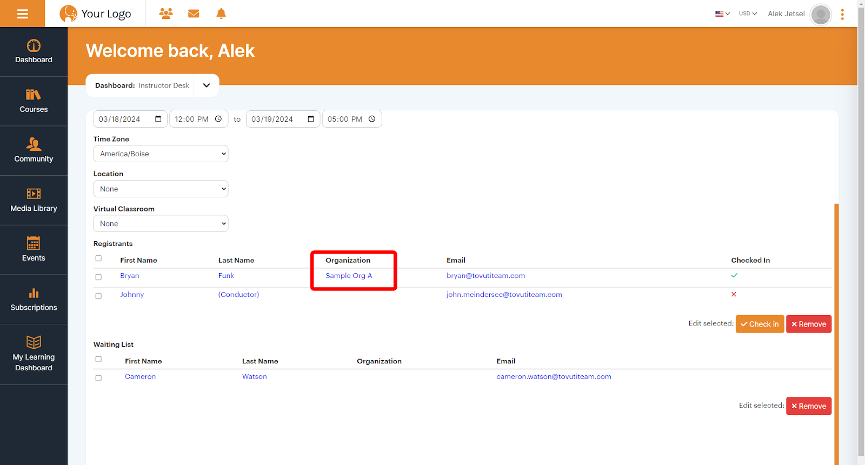This screenshot has width=865, height=465.
Task: Open Funk last name link
Action: click(226, 276)
